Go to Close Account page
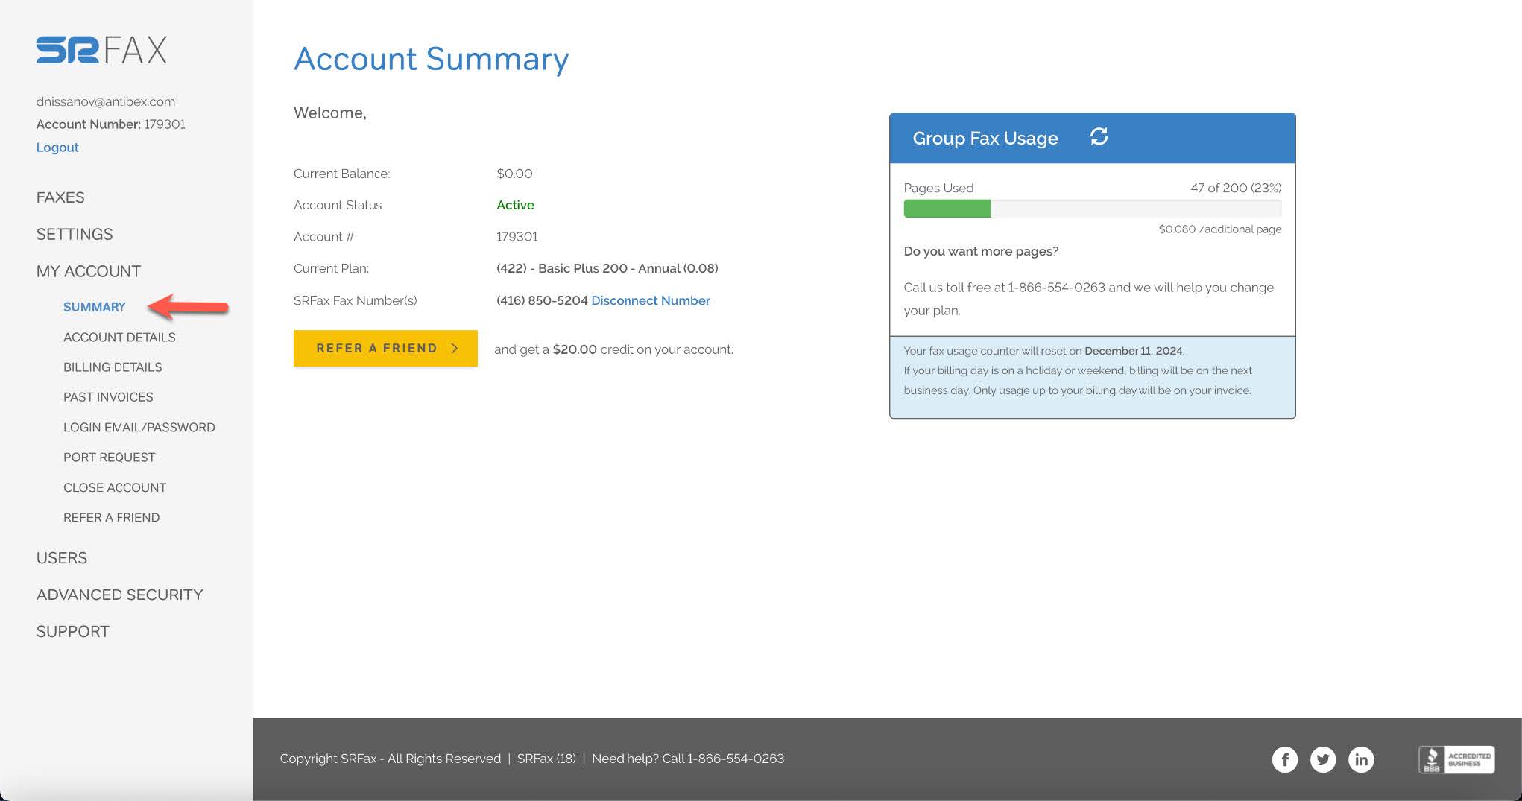 114,487
